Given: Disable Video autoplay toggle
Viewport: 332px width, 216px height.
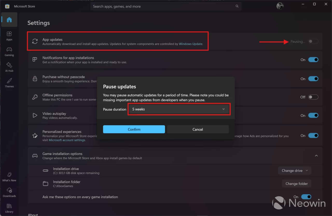Looking at the screenshot, I should click(313, 115).
